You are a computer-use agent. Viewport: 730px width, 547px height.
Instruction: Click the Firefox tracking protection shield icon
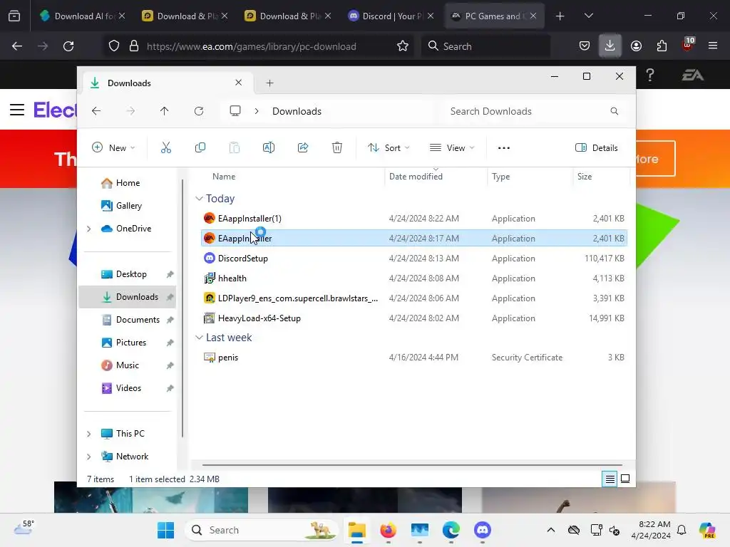114,46
